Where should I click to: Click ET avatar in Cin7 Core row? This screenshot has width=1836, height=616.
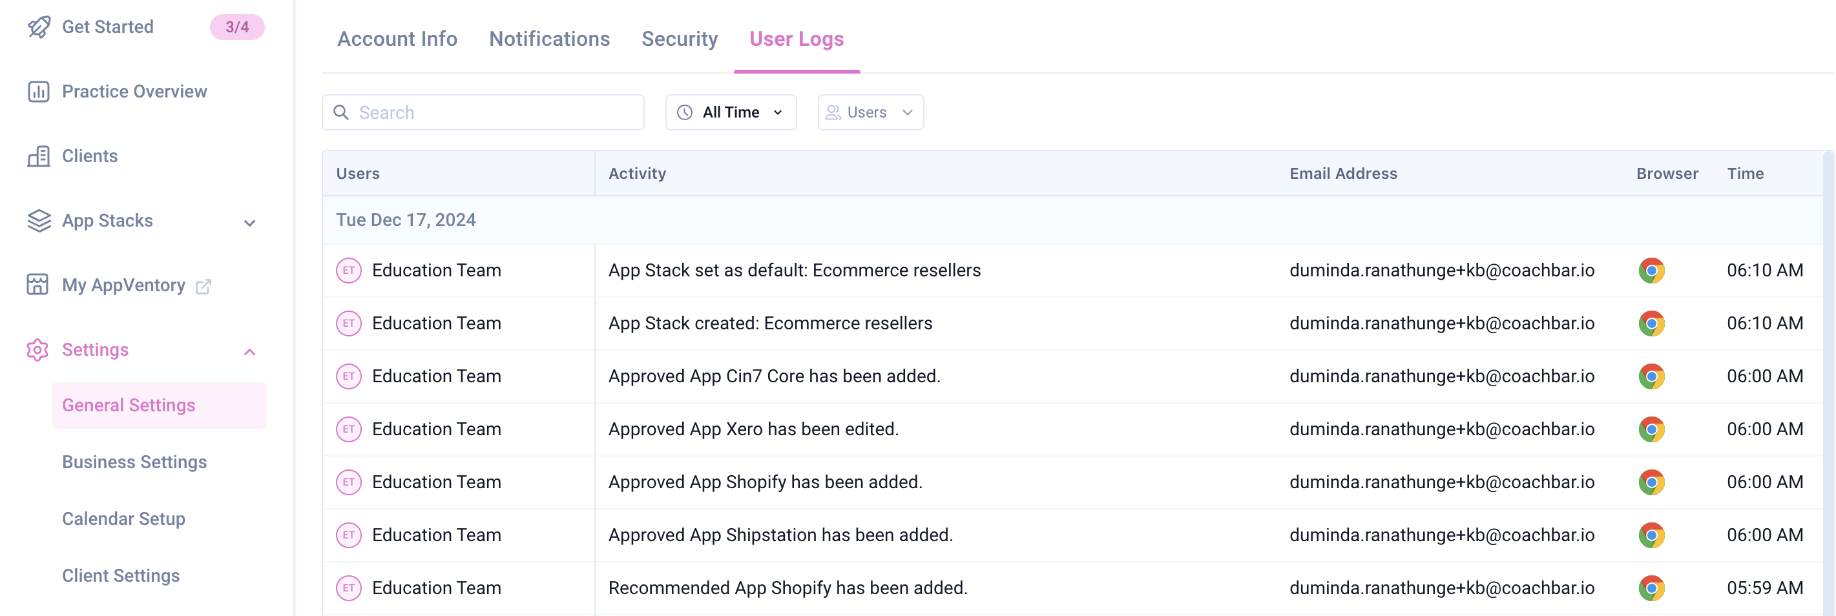pos(348,376)
